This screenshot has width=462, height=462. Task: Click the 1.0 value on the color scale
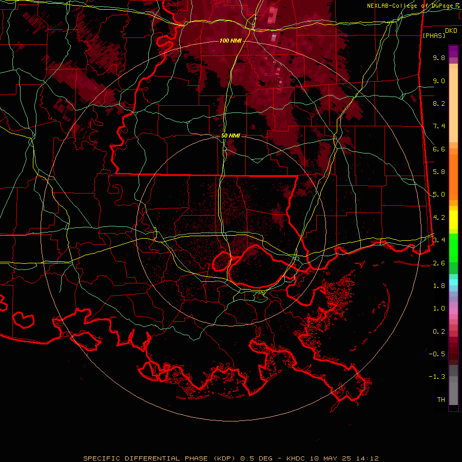pos(439,309)
